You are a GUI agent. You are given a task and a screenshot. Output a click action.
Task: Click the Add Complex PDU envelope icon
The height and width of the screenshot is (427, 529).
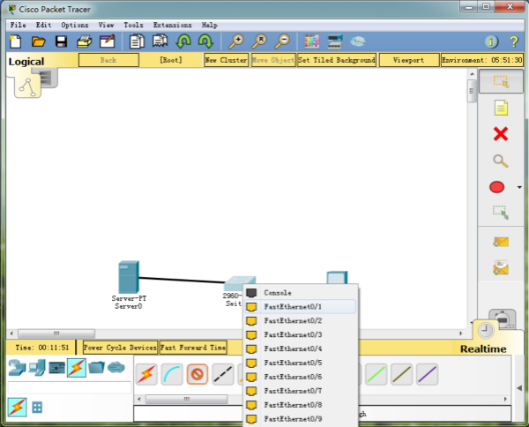coord(501,267)
